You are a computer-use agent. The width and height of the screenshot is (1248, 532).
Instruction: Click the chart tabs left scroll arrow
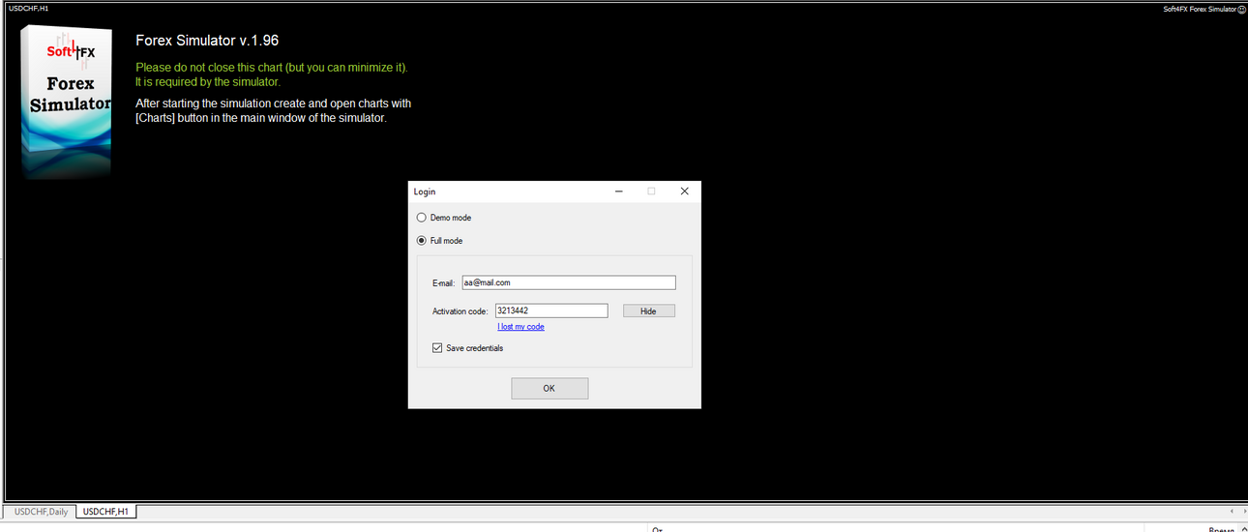tap(1232, 511)
